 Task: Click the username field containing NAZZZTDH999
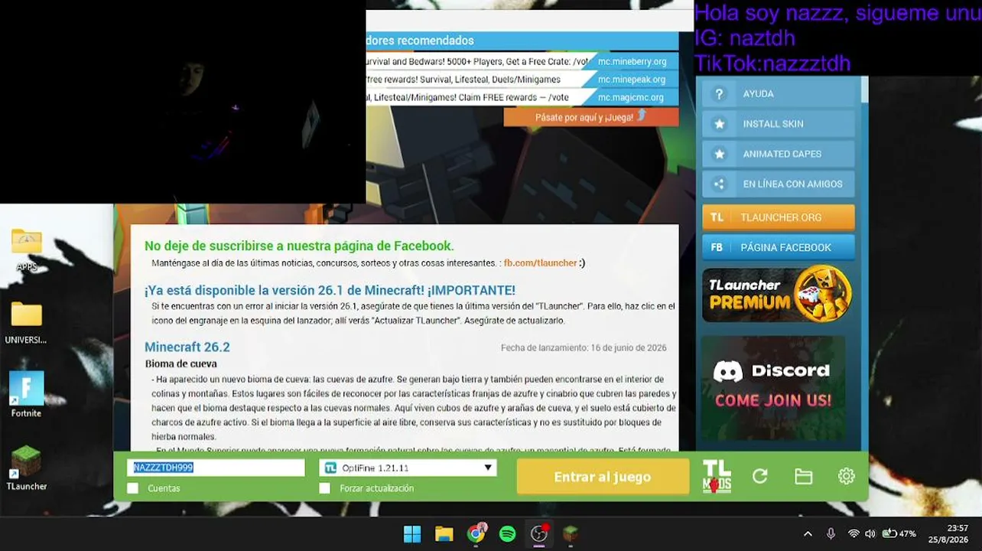[216, 468]
